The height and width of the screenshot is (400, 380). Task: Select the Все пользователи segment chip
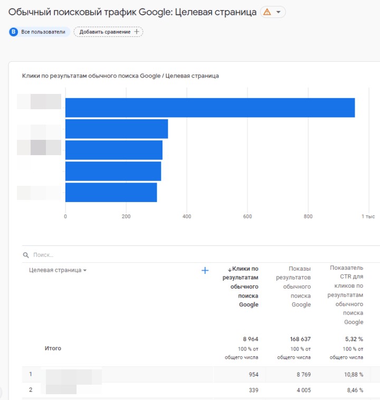click(43, 32)
